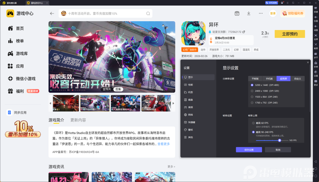Show the next screenshot thumbnails via right arrow

pos(173,103)
